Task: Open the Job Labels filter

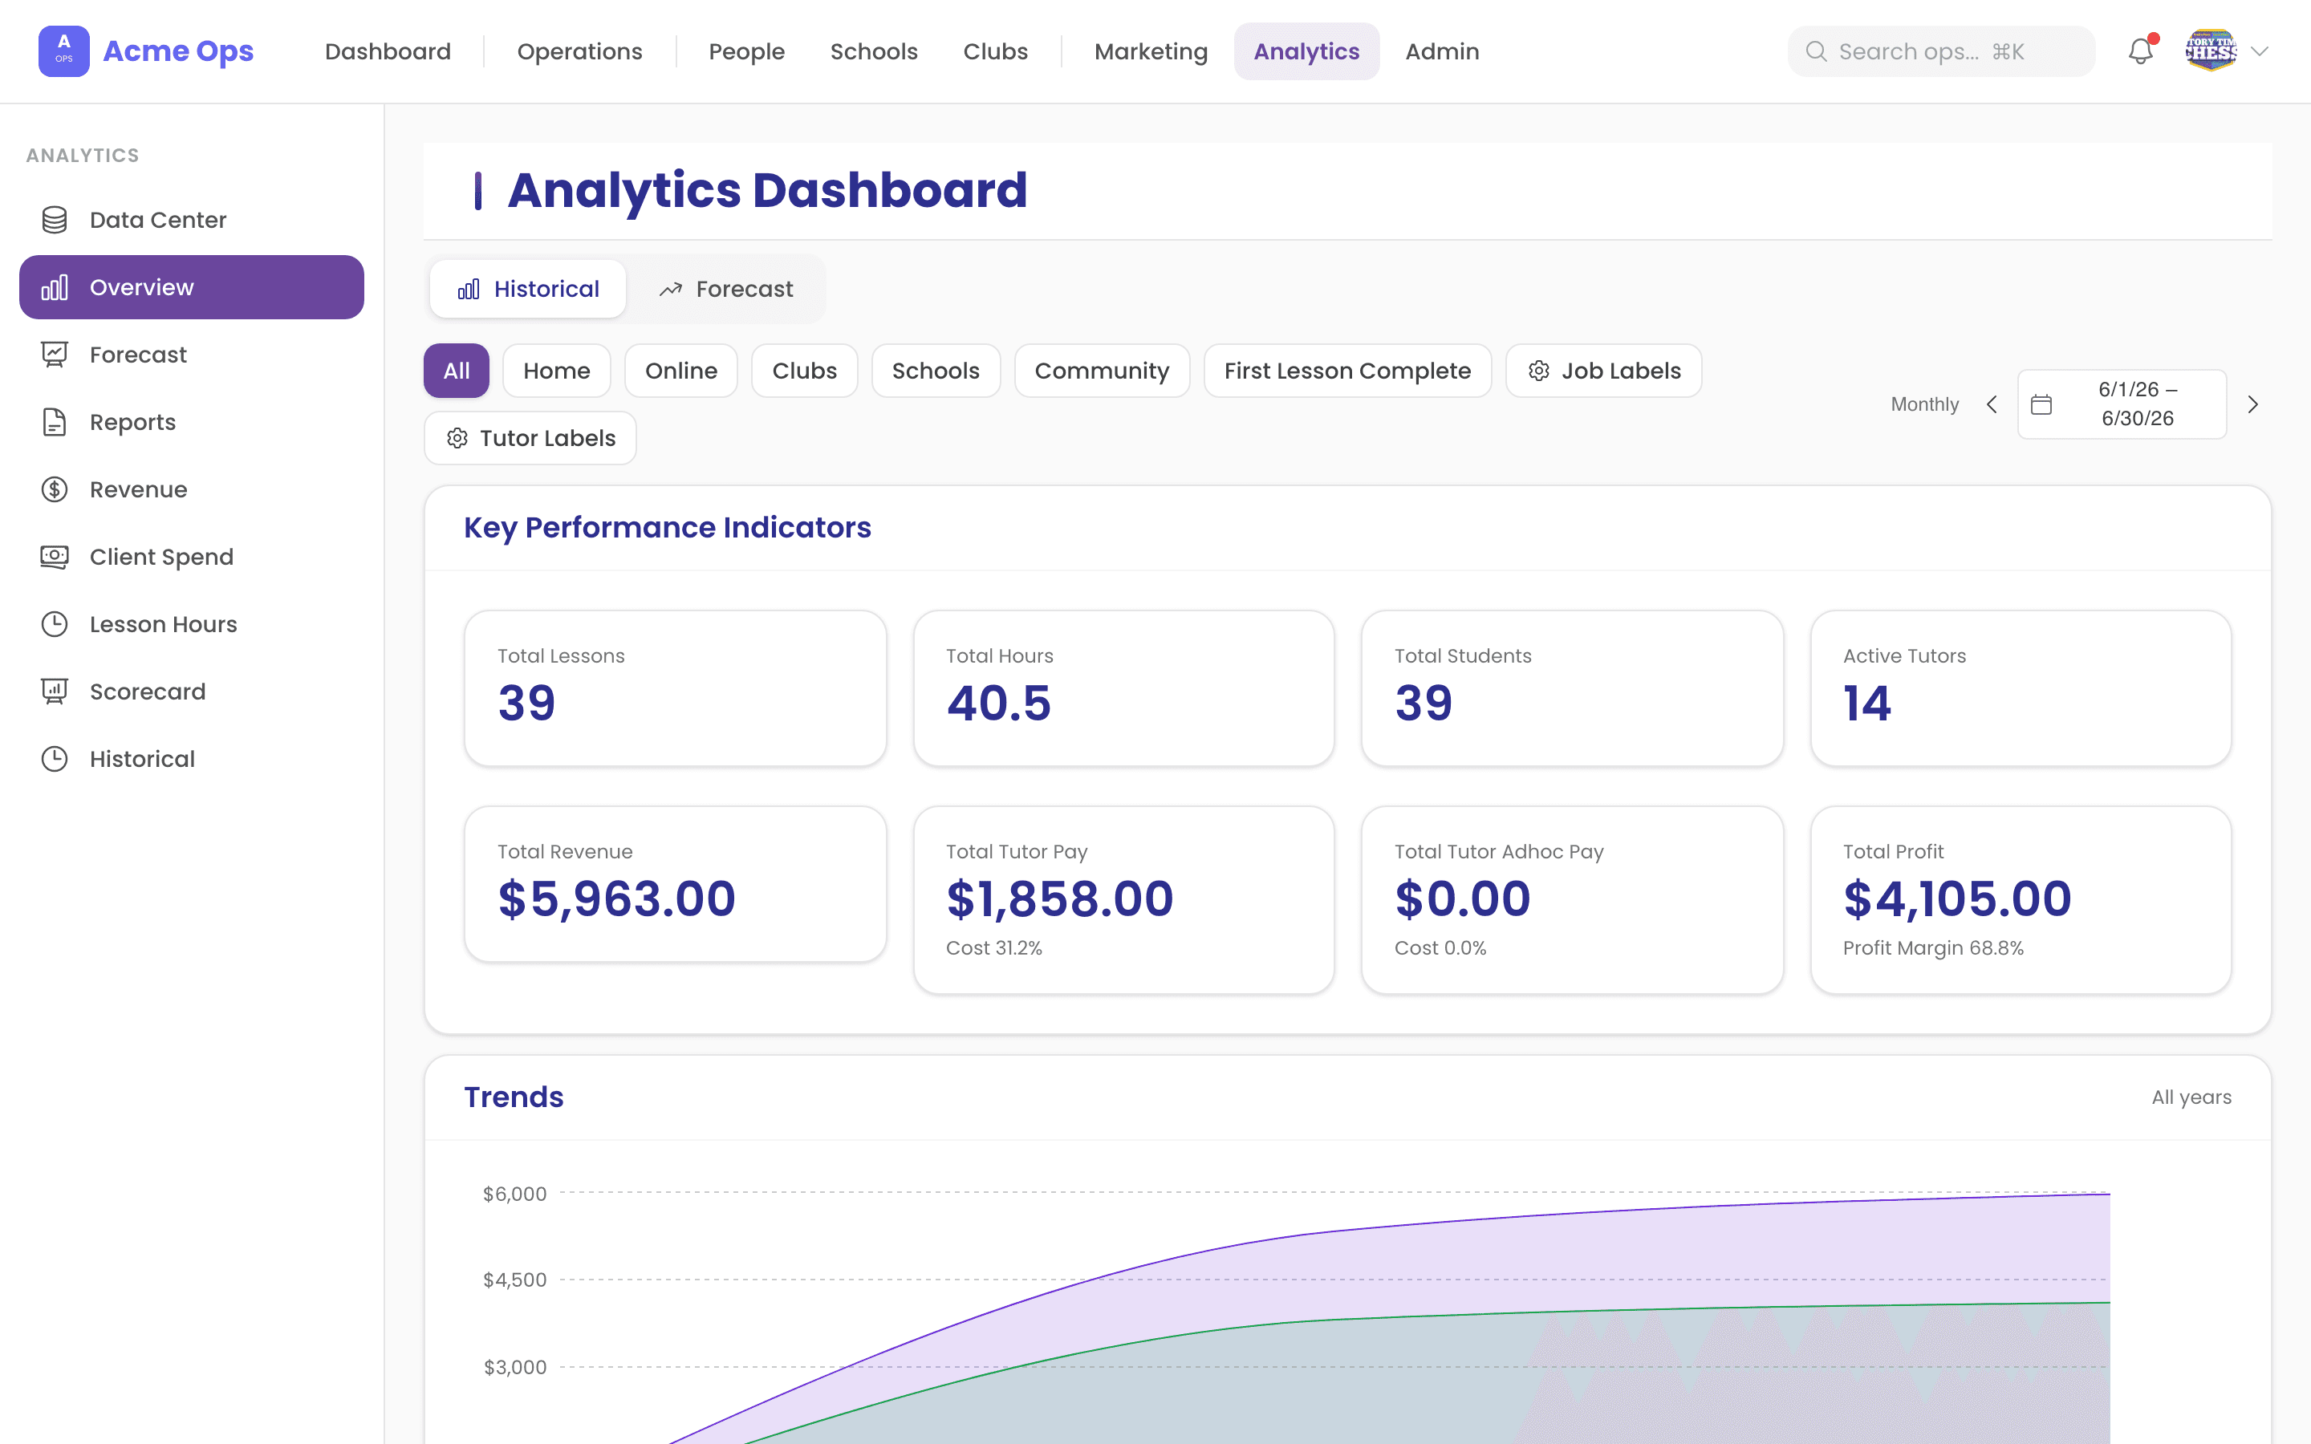Action: [1603, 371]
